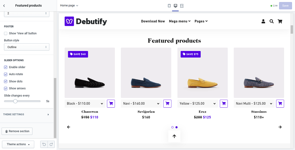Open the header shopping cart
Image resolution: width=295 pixels, height=150 pixels.
[280, 21]
